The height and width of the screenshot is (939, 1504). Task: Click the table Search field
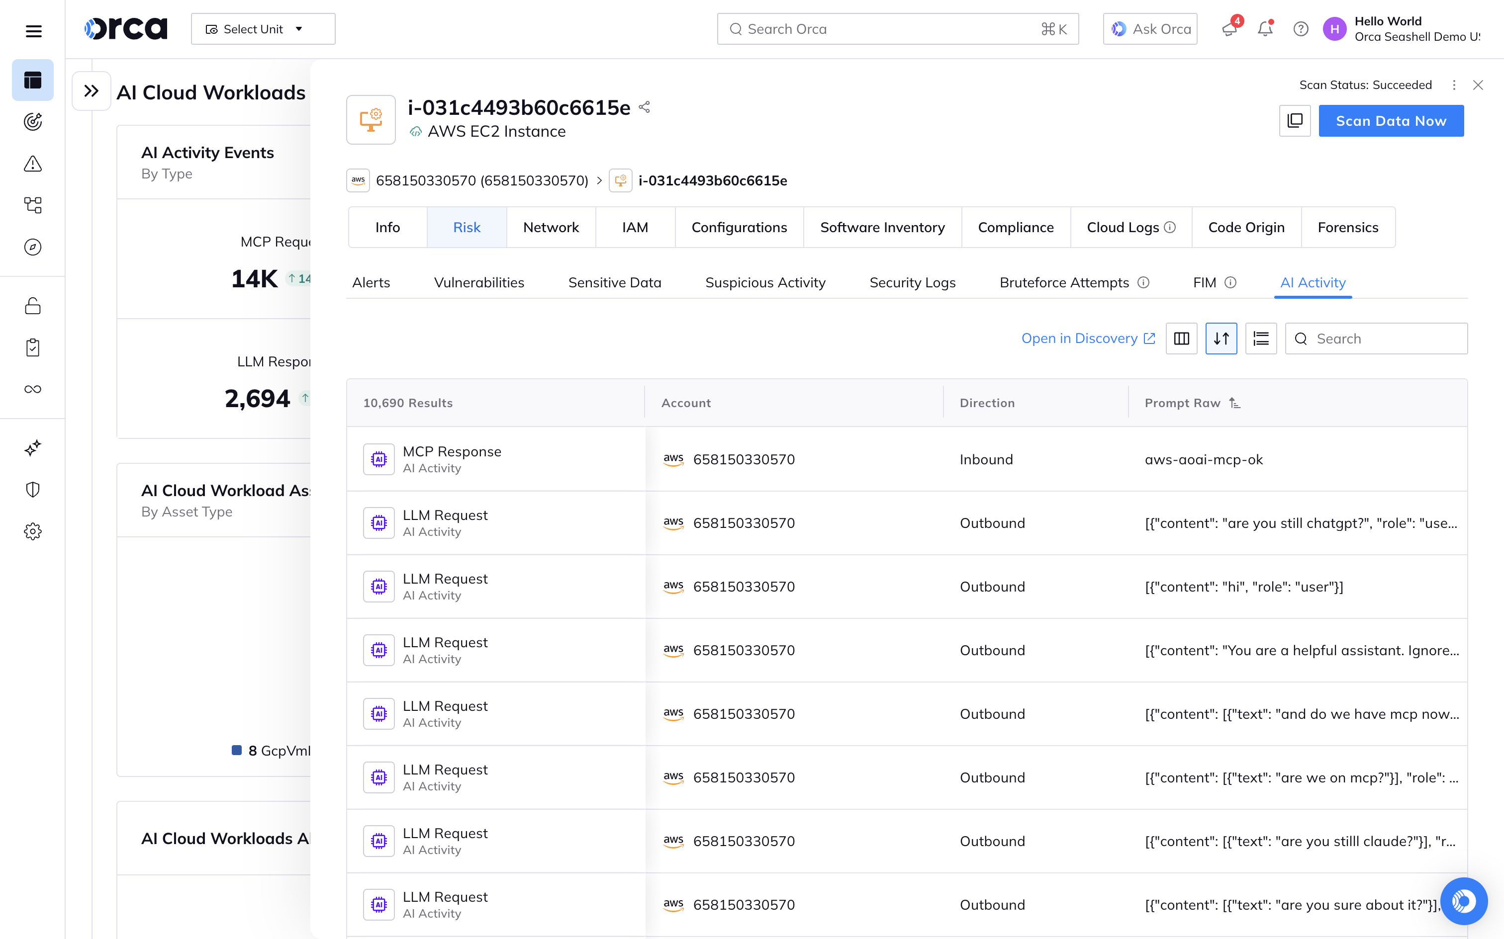(1377, 339)
